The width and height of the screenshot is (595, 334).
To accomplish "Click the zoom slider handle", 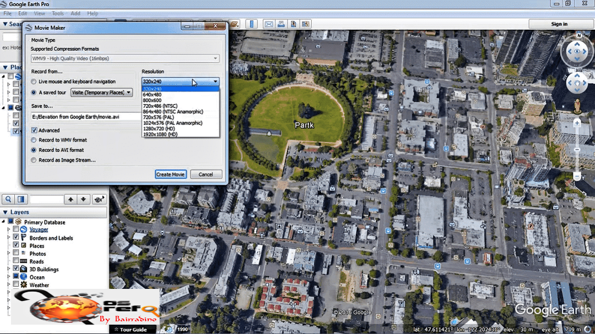I will (x=577, y=150).
